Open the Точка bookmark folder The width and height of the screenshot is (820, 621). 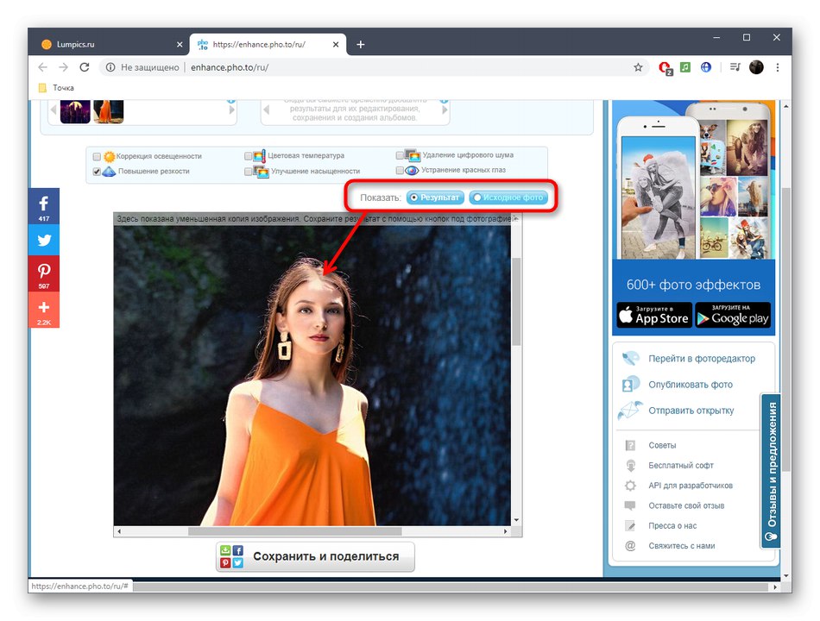point(56,88)
